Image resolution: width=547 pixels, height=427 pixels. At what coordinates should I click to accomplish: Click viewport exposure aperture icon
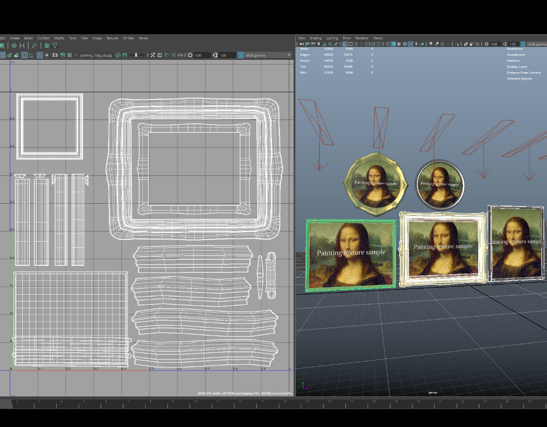[x=486, y=44]
